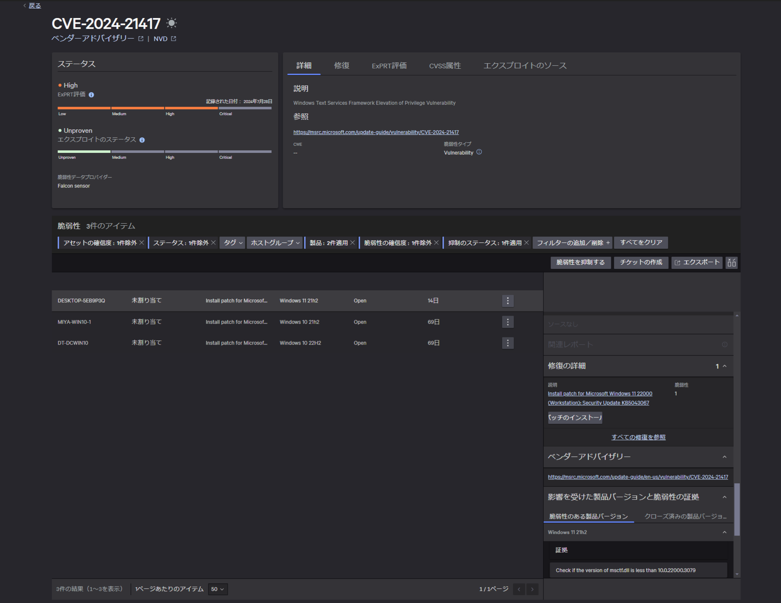The height and width of the screenshot is (603, 781).
Task: Remove the アセットの確信度 filter
Action: click(x=142, y=242)
